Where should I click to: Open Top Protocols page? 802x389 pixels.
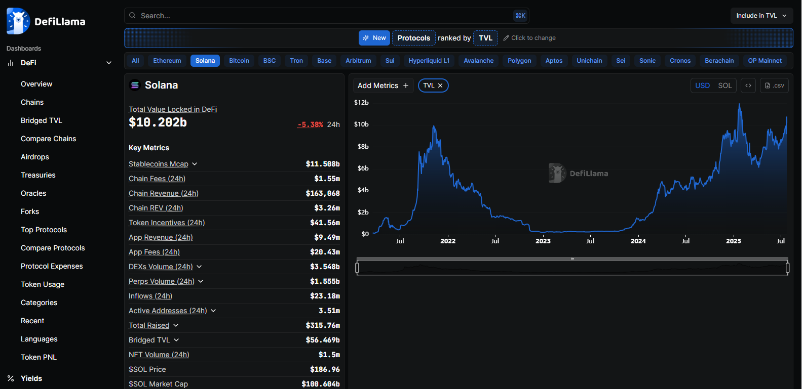pyautogui.click(x=44, y=230)
